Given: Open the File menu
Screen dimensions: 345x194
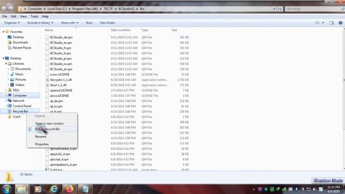Looking at the screenshot, I should pyautogui.click(x=5, y=16).
